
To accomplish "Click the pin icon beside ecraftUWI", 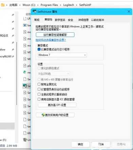I will [x=13, y=56].
